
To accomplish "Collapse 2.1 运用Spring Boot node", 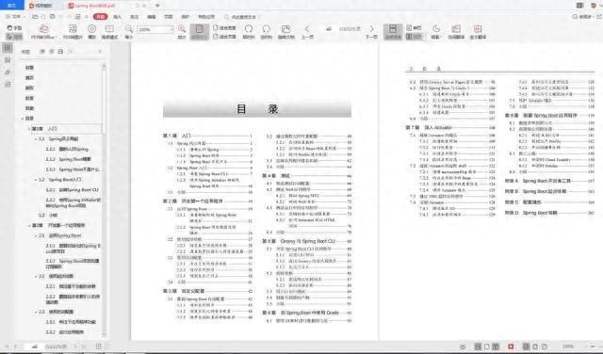I will [x=36, y=235].
